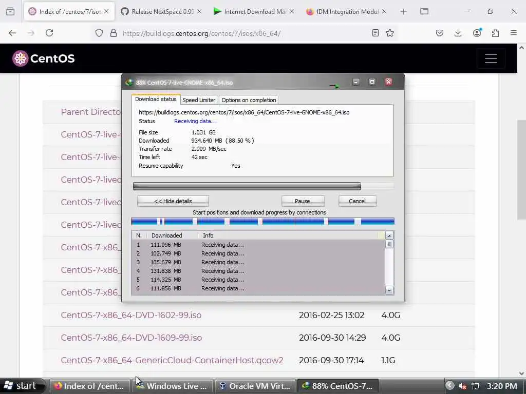Minimize the IDM download dialog

pyautogui.click(x=356, y=82)
